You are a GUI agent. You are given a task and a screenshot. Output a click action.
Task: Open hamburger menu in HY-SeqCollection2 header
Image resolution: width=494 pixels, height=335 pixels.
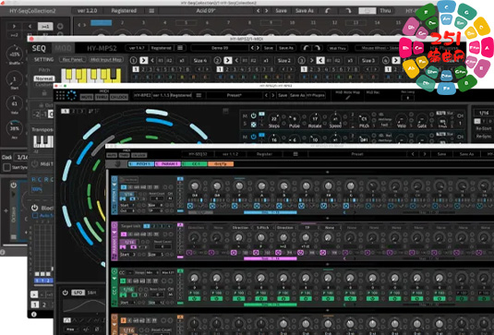click(x=151, y=11)
